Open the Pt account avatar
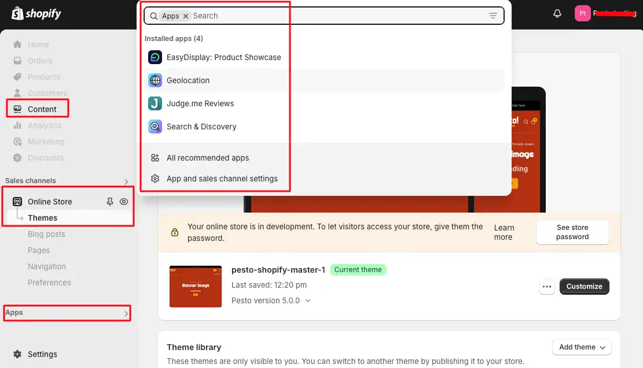Viewport: 643px width, 368px height. [582, 13]
